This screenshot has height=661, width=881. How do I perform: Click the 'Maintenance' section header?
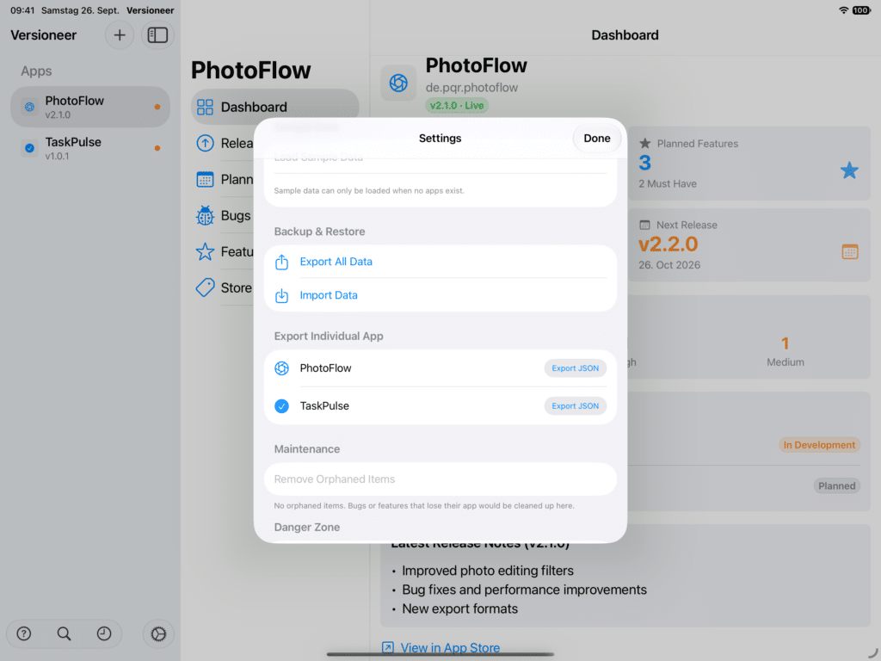point(307,449)
